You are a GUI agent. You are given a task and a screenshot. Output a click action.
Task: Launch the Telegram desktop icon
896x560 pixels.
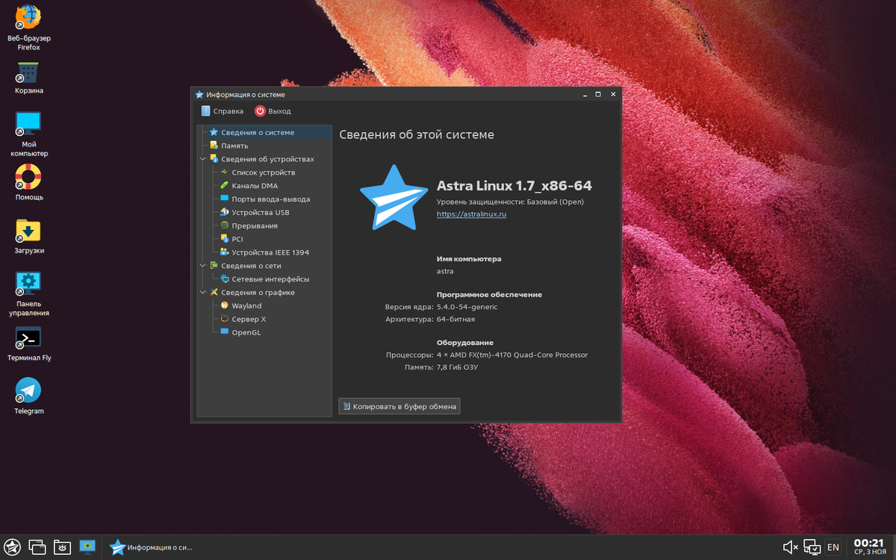coord(28,391)
